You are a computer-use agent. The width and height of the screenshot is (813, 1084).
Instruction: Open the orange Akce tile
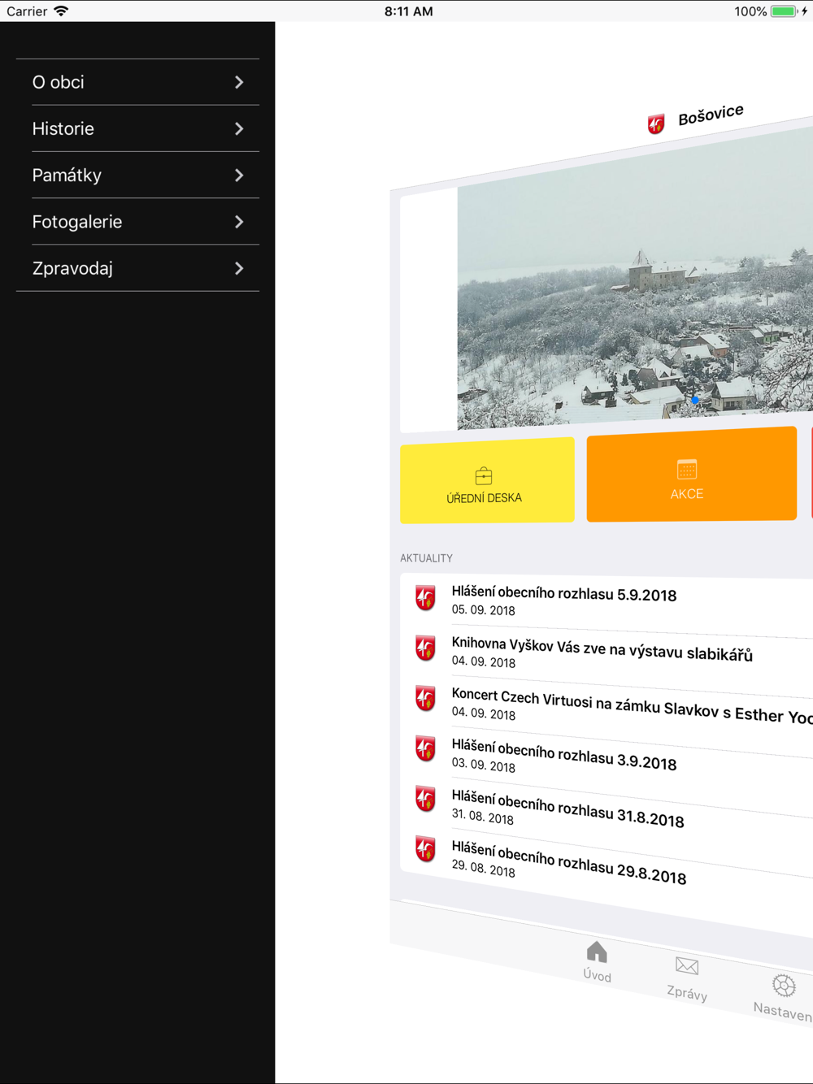(691, 475)
